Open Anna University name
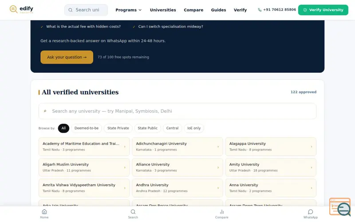 (244, 185)
